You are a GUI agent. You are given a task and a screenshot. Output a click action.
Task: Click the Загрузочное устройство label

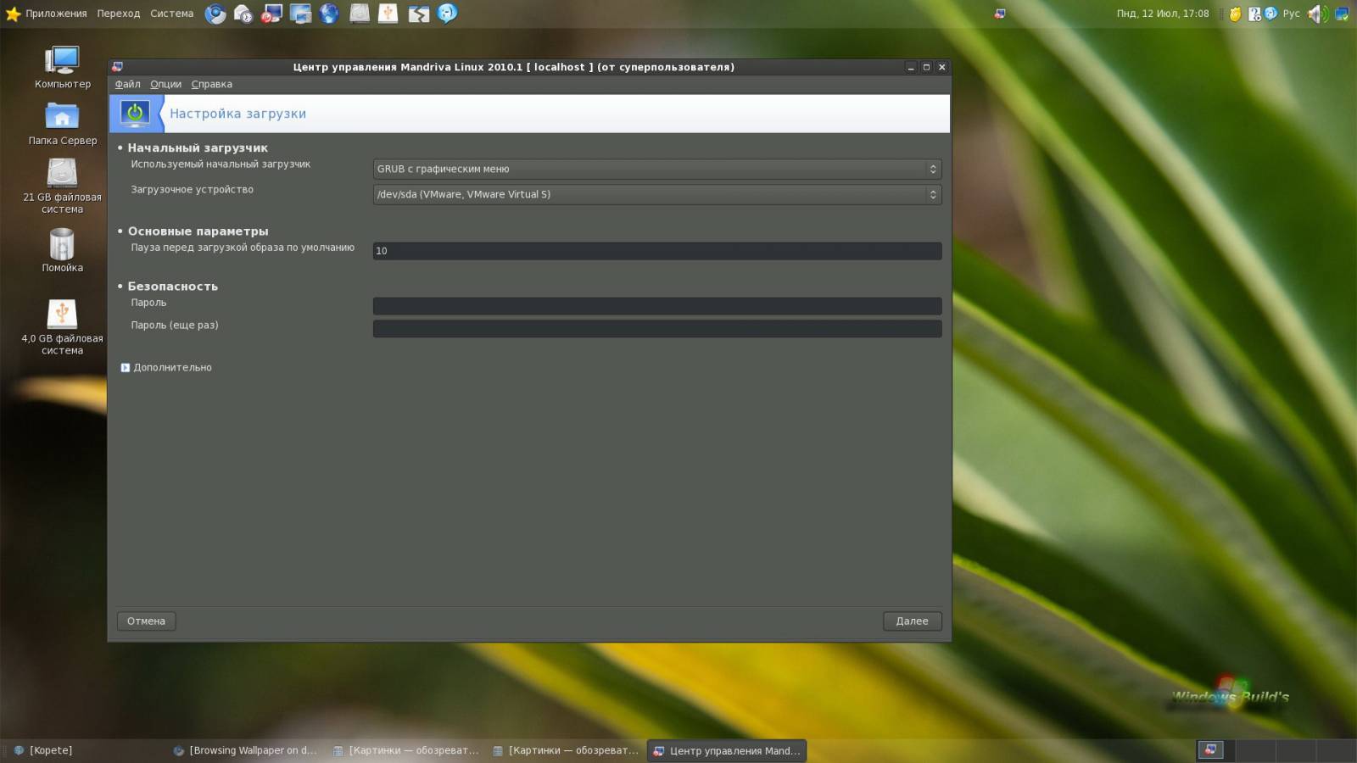pos(192,190)
